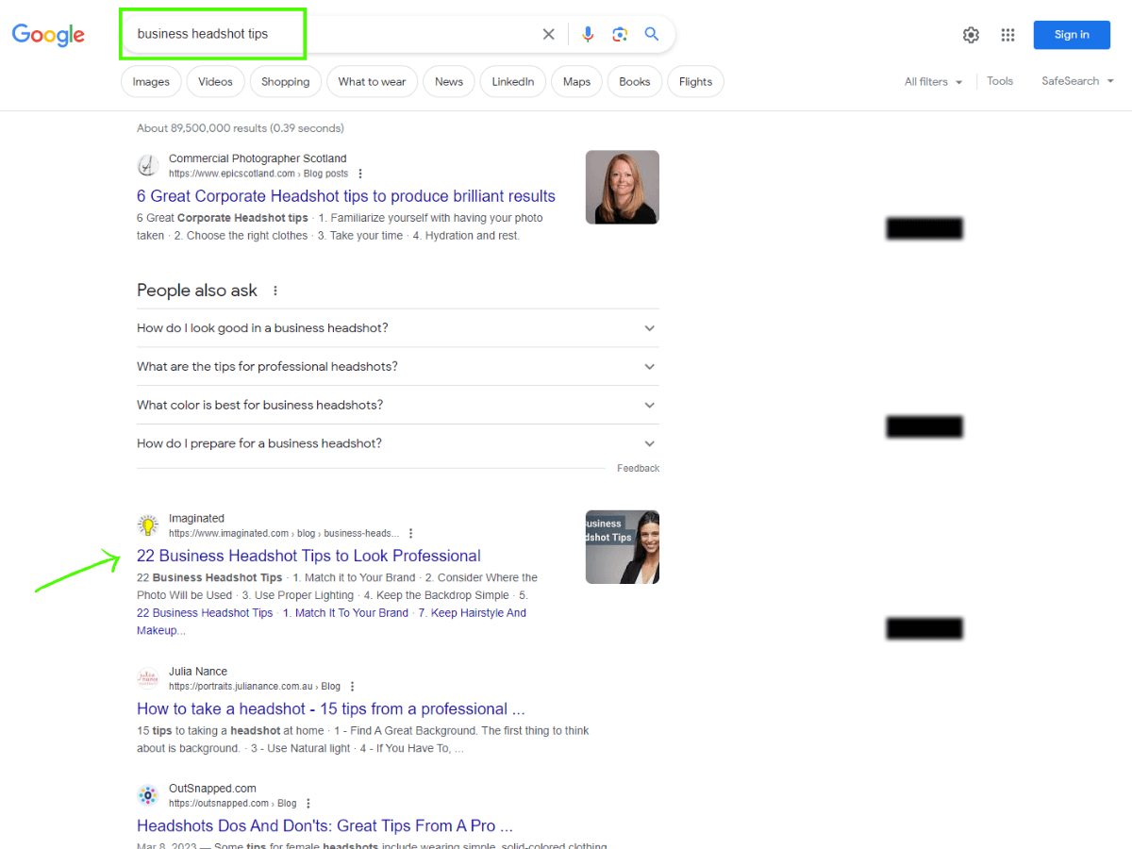Expand "How do I prepare for a business headshot?"

(x=396, y=443)
